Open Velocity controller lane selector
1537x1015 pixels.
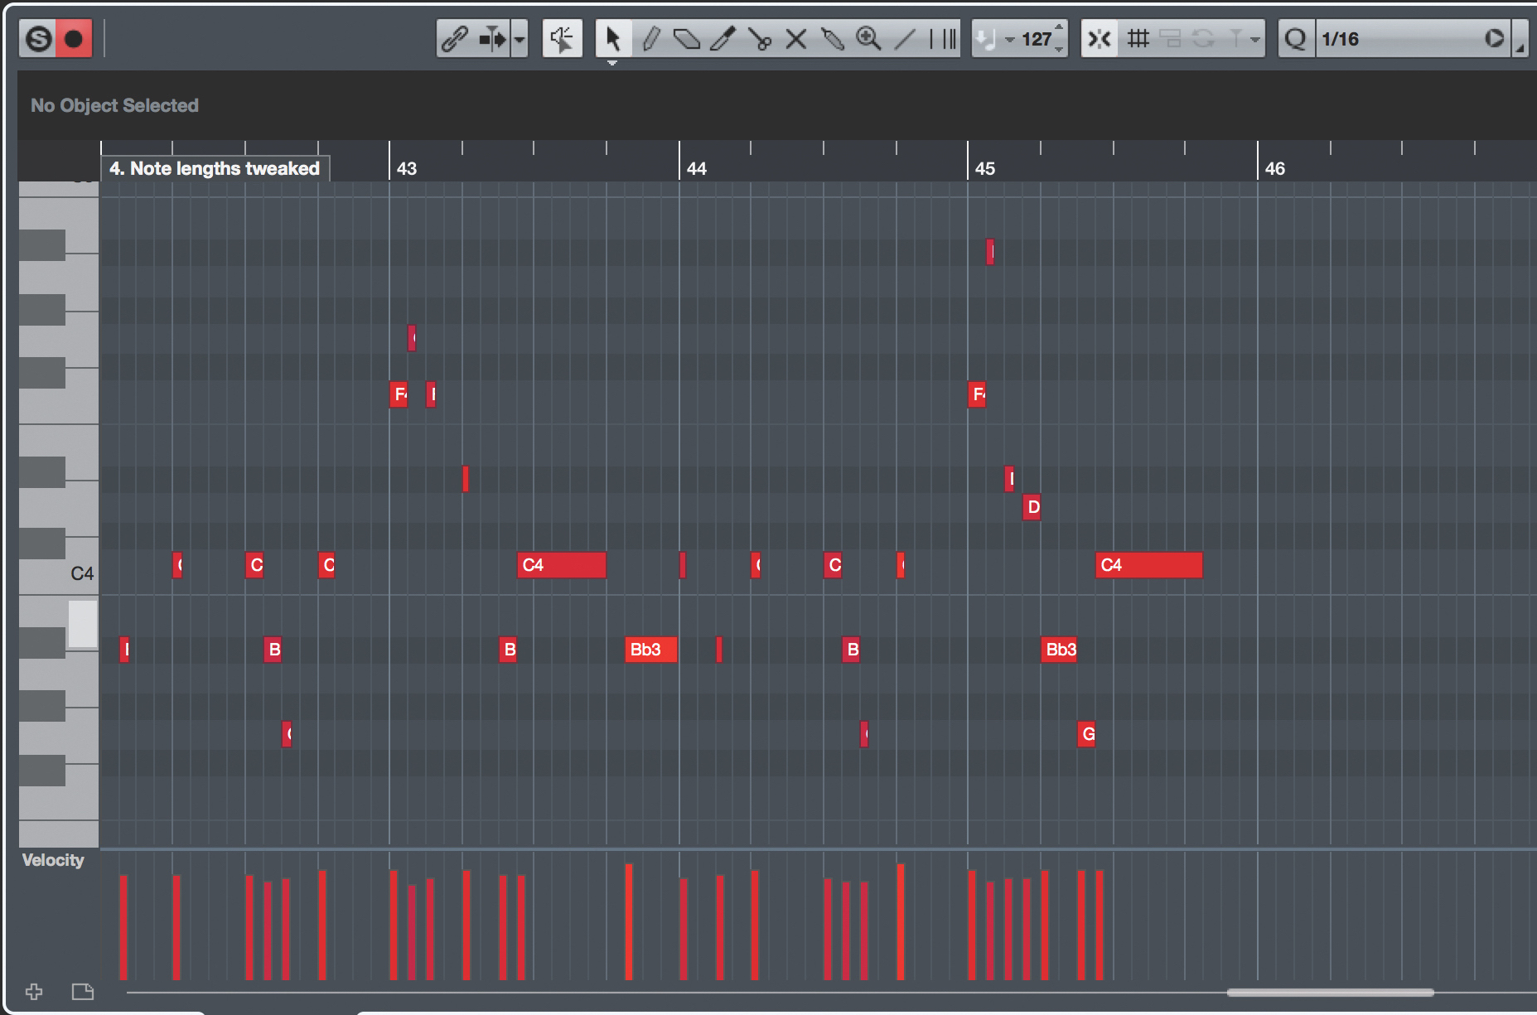(53, 860)
